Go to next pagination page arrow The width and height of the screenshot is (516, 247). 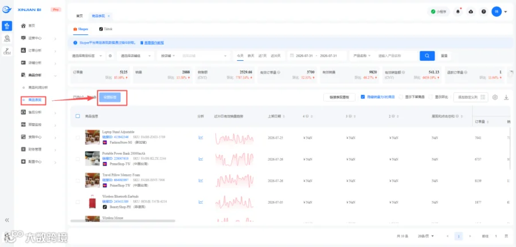[470, 236]
